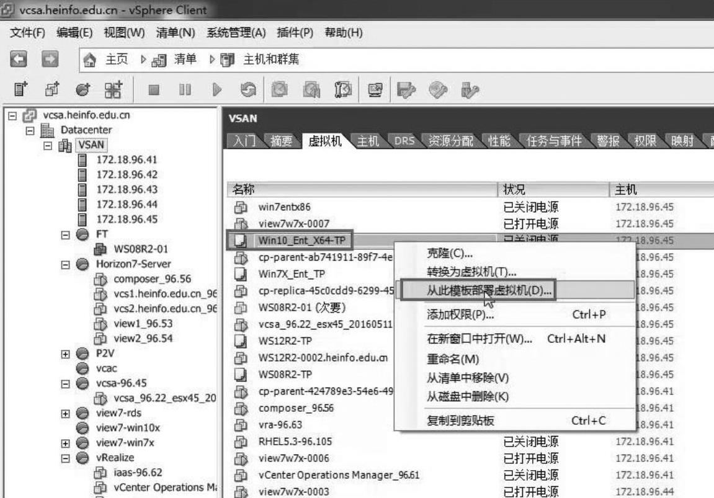Go to Home via house icon
Viewport: 714px width, 498px height.
click(x=90, y=60)
